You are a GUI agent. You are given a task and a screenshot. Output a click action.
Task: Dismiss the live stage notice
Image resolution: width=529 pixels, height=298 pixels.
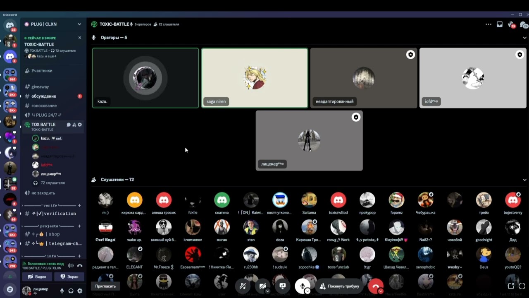[80, 38]
